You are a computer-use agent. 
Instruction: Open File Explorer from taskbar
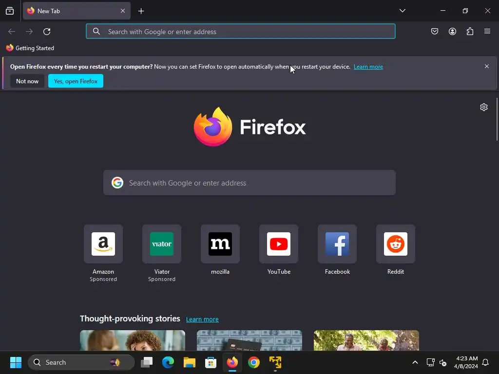click(x=190, y=362)
